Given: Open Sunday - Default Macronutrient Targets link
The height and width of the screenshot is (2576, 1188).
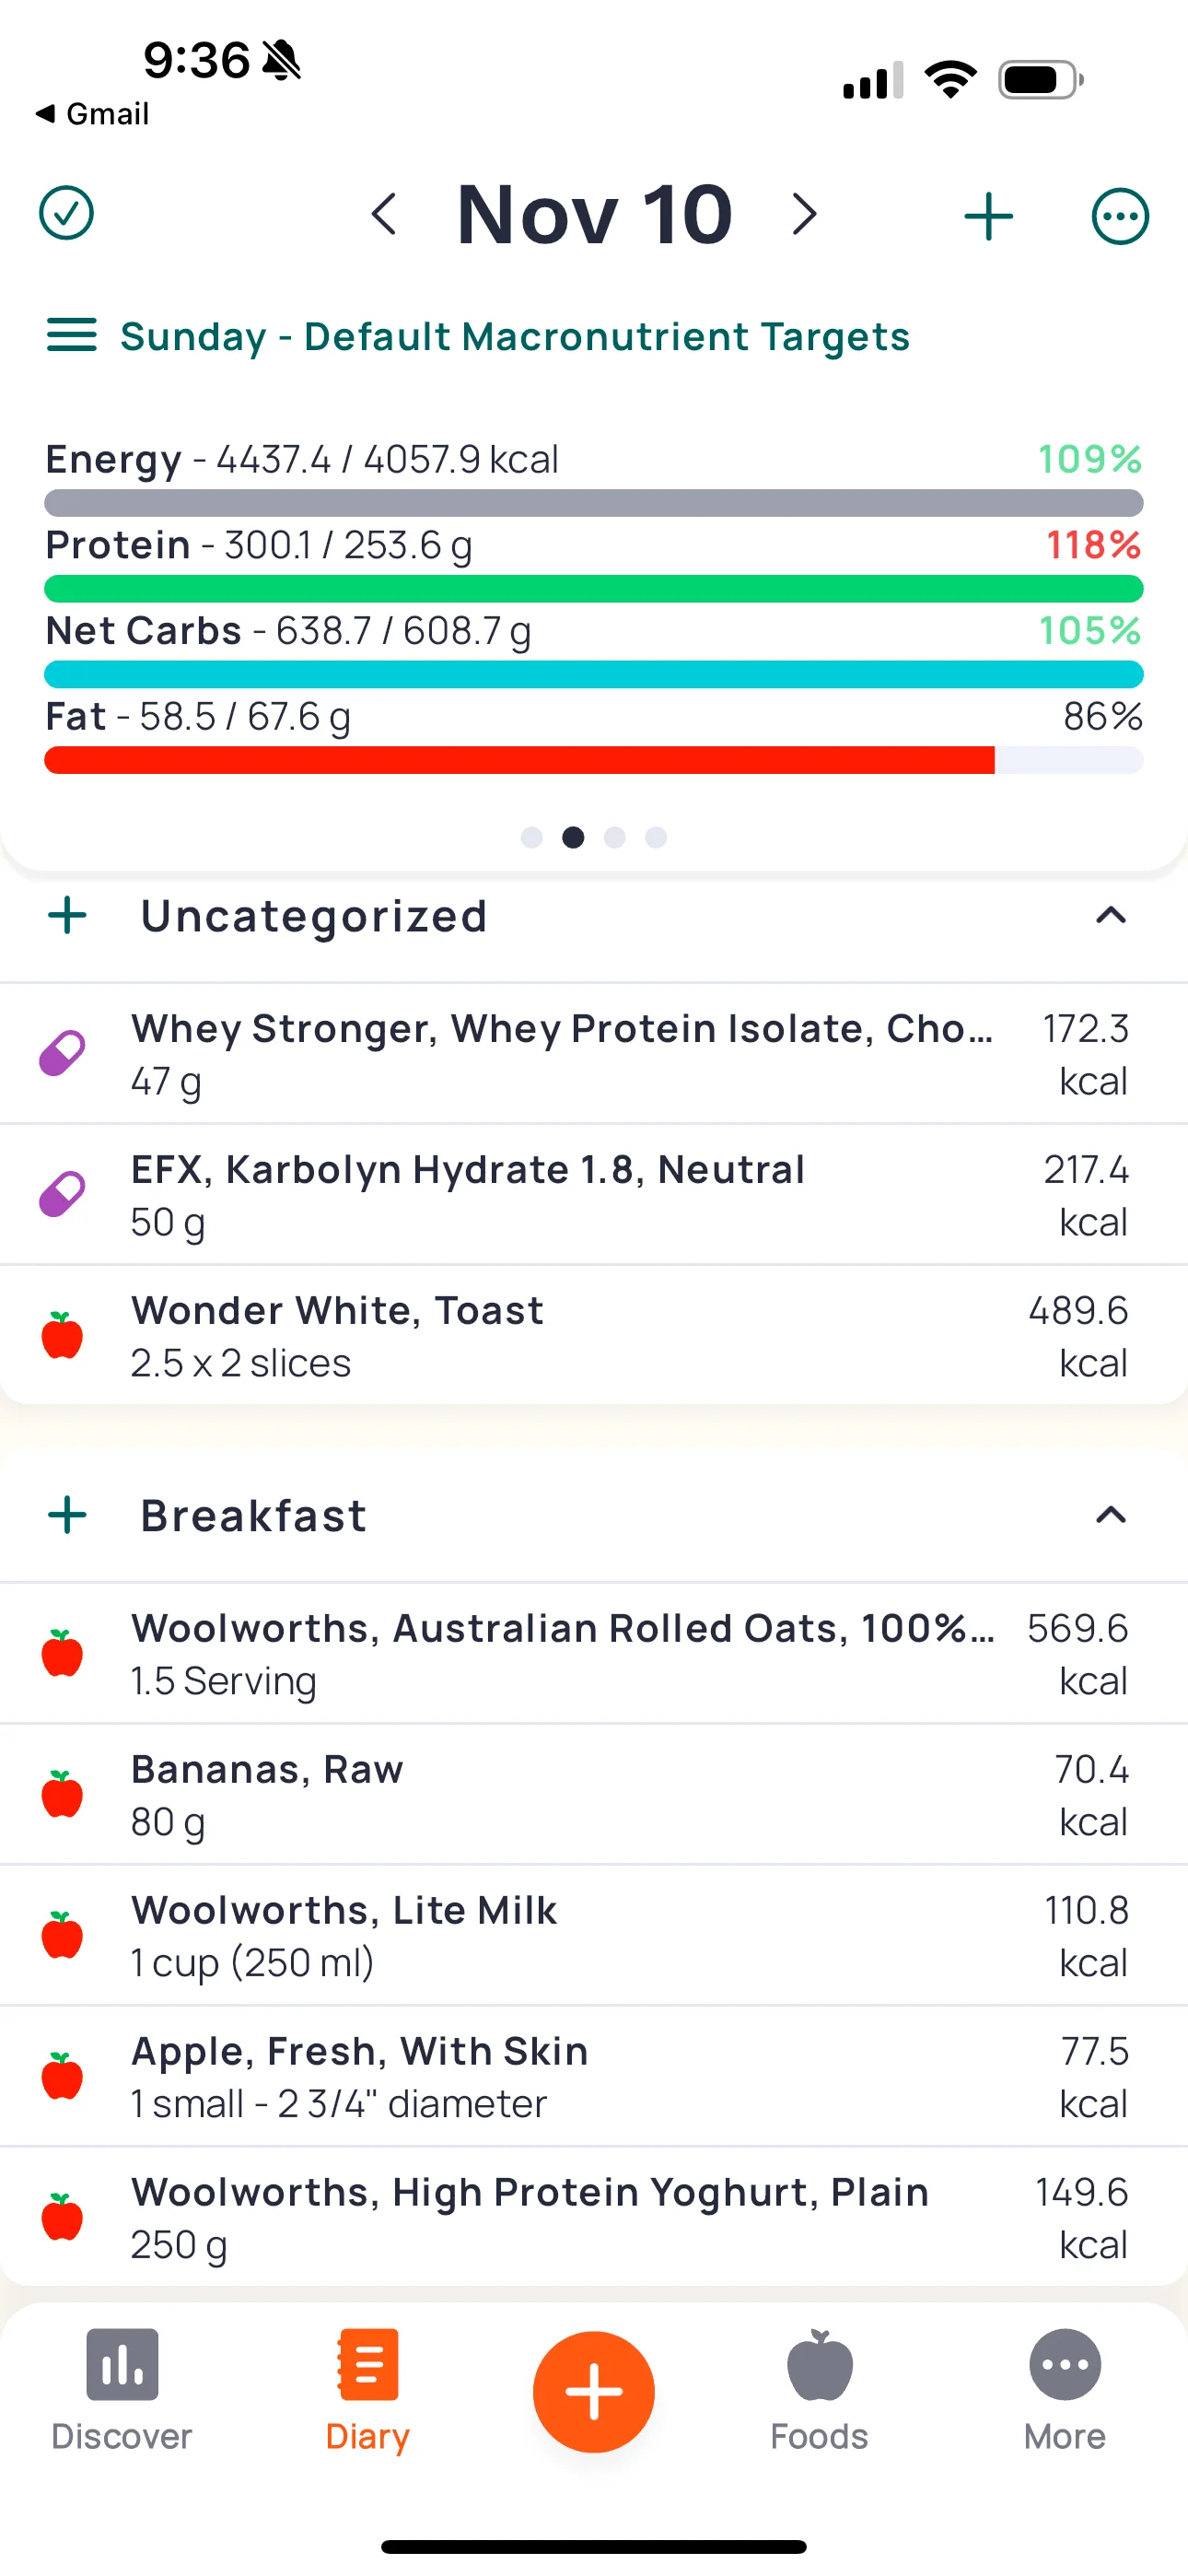Looking at the screenshot, I should click(x=515, y=337).
